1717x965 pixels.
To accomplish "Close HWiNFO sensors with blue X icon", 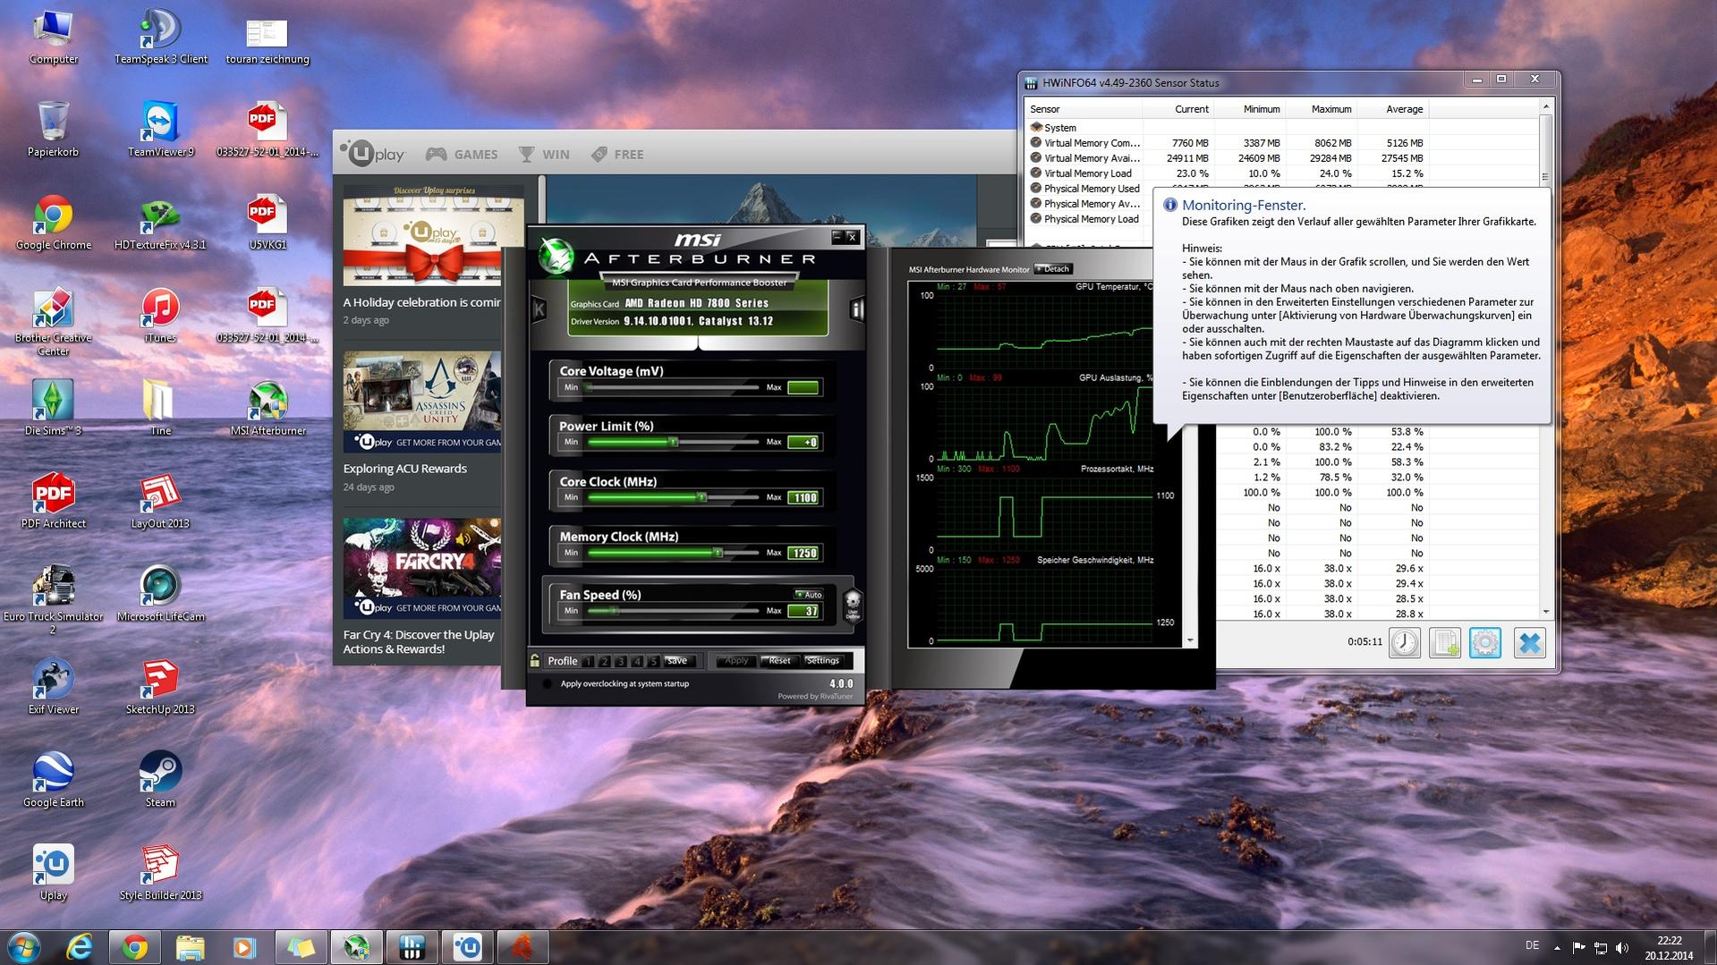I will tap(1530, 643).
